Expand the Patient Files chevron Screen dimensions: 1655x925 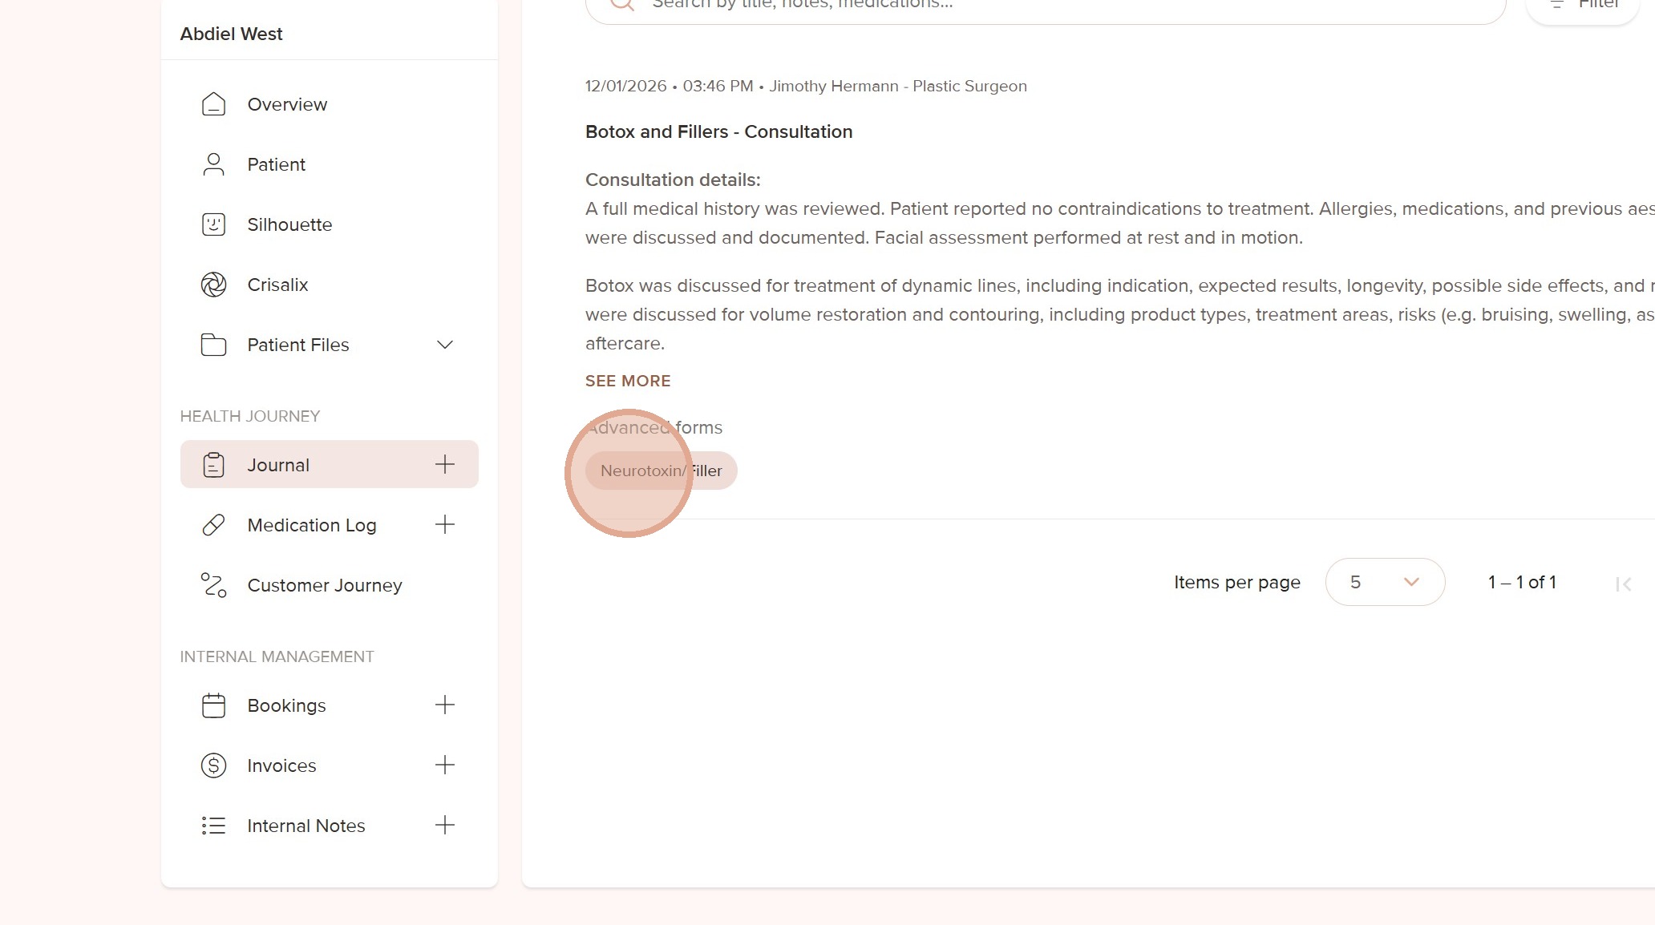pyautogui.click(x=445, y=345)
